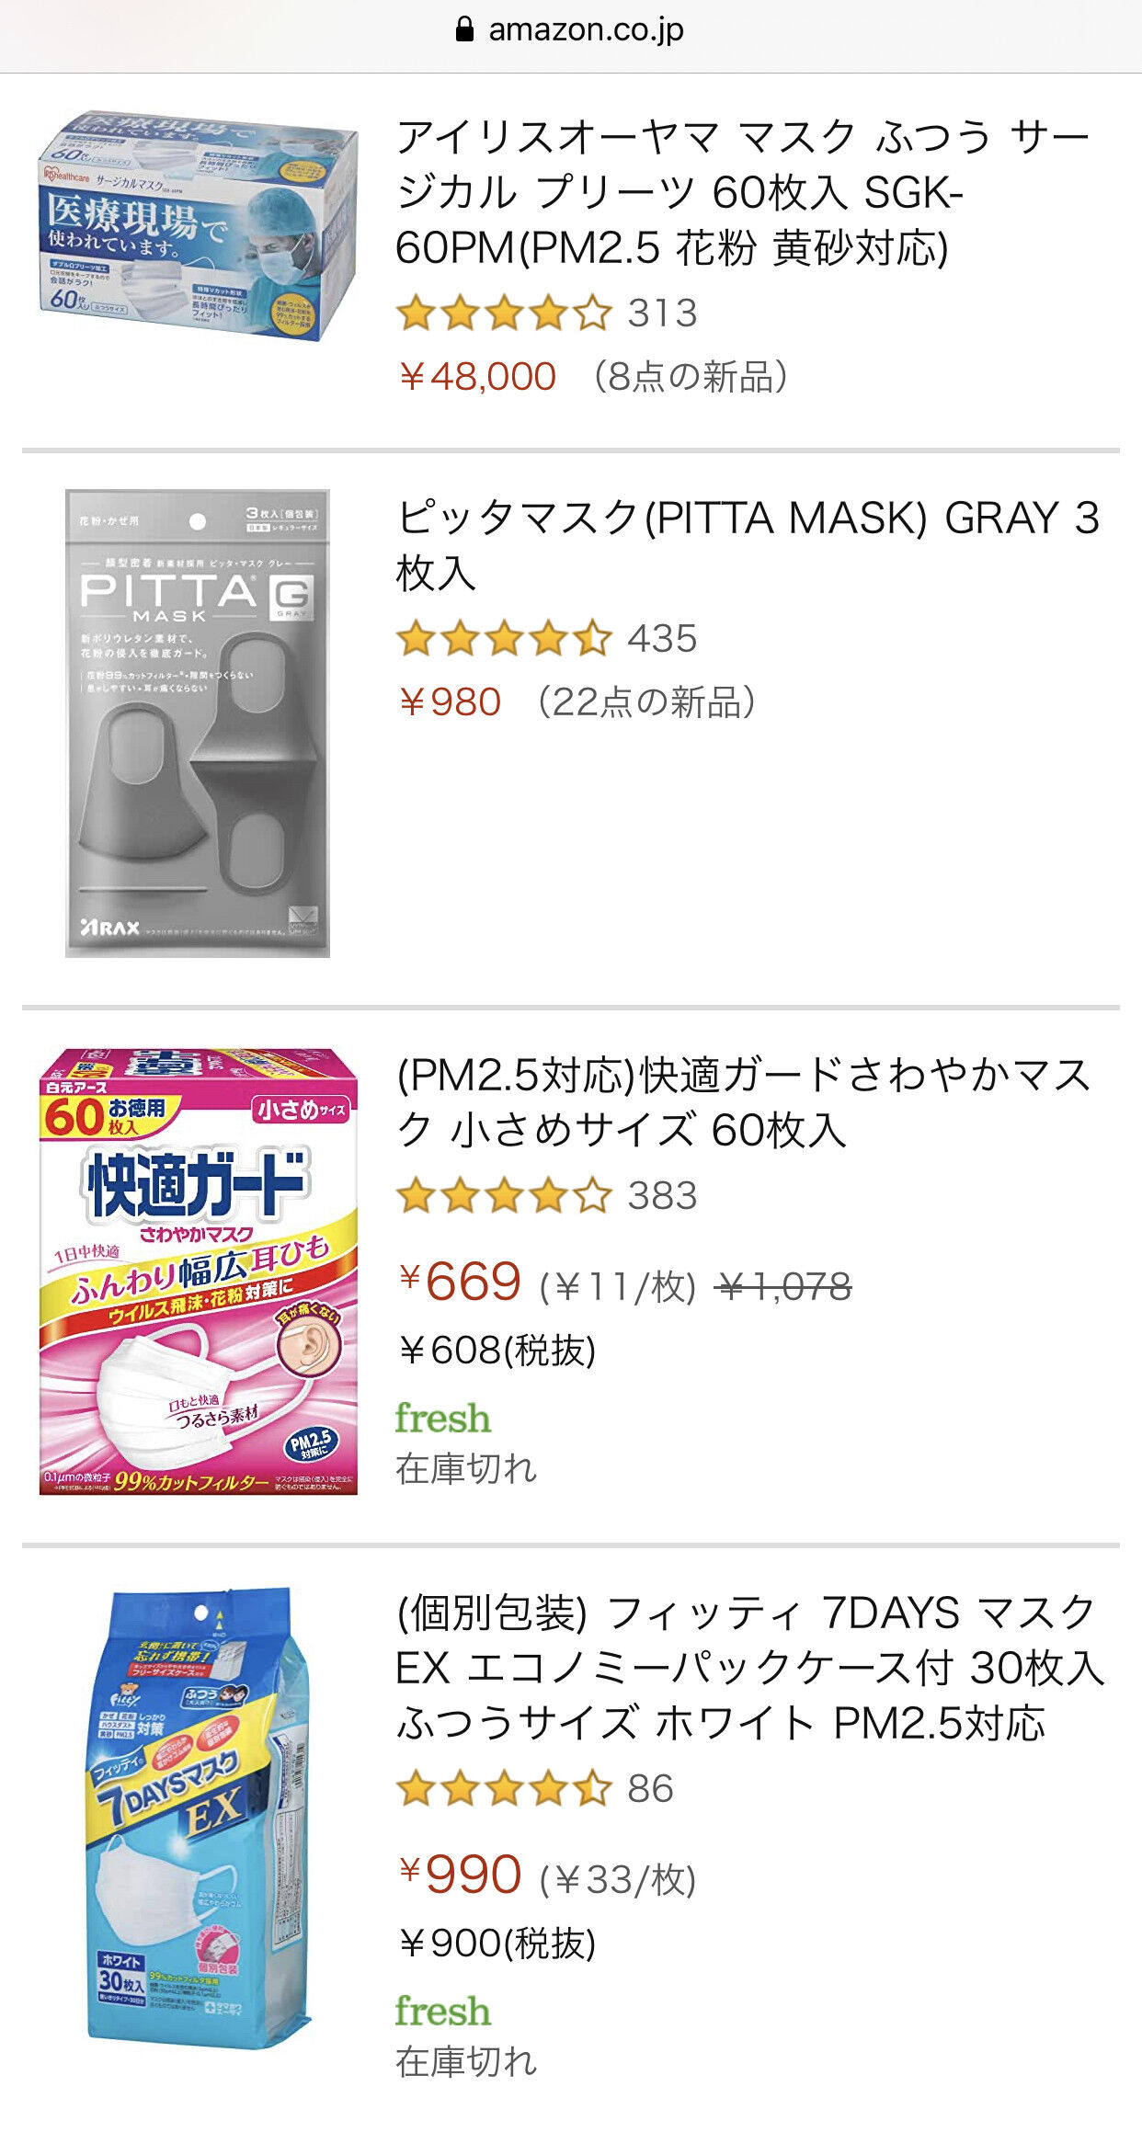Image resolution: width=1142 pixels, height=2132 pixels.
Task: Click the ¥990 price of Fitty mask
Action: coord(462,1875)
